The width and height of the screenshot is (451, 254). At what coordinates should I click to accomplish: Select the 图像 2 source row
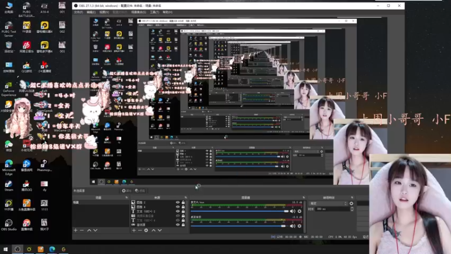tap(158, 203)
